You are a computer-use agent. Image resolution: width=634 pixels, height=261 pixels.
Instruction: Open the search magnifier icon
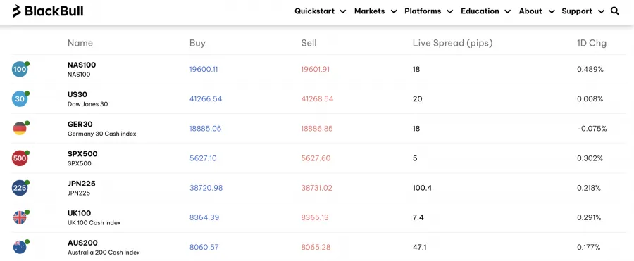tap(614, 11)
